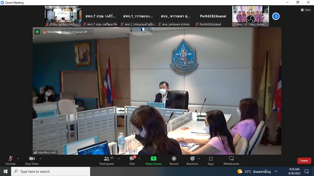Select participant tile สทภ.7 อรุณ
Viewport: 314px width, 176px height.
(x=101, y=16)
